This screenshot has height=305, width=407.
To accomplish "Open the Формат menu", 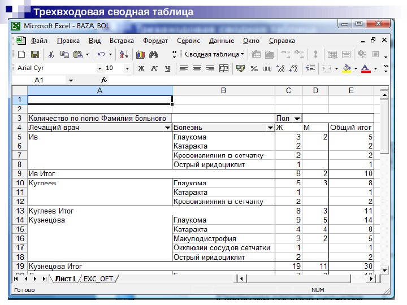I will click(x=155, y=41).
